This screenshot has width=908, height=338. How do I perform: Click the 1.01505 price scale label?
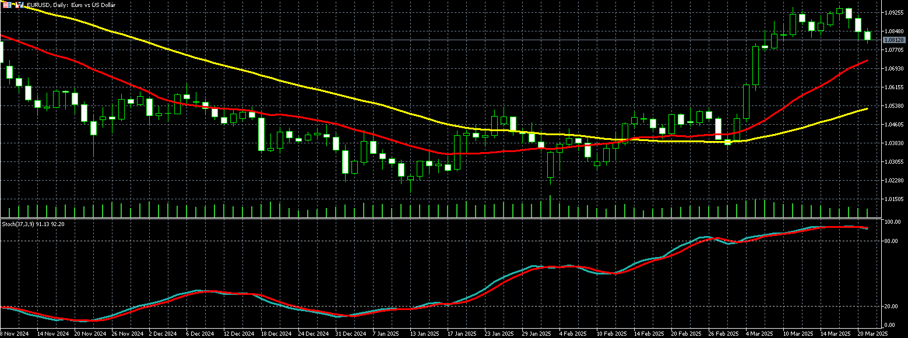coord(893,199)
